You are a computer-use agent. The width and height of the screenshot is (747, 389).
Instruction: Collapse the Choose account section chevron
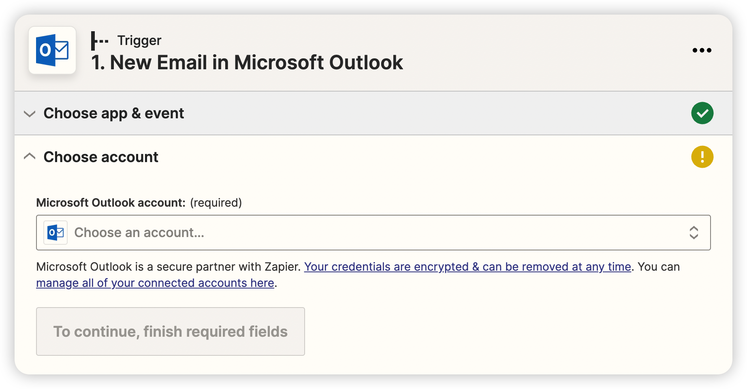click(x=30, y=156)
